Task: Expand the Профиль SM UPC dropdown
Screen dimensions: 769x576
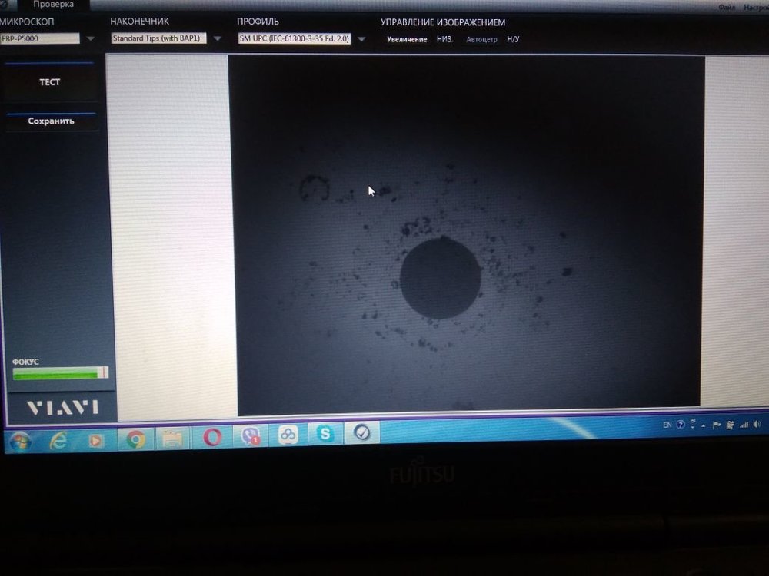Action: [x=361, y=39]
